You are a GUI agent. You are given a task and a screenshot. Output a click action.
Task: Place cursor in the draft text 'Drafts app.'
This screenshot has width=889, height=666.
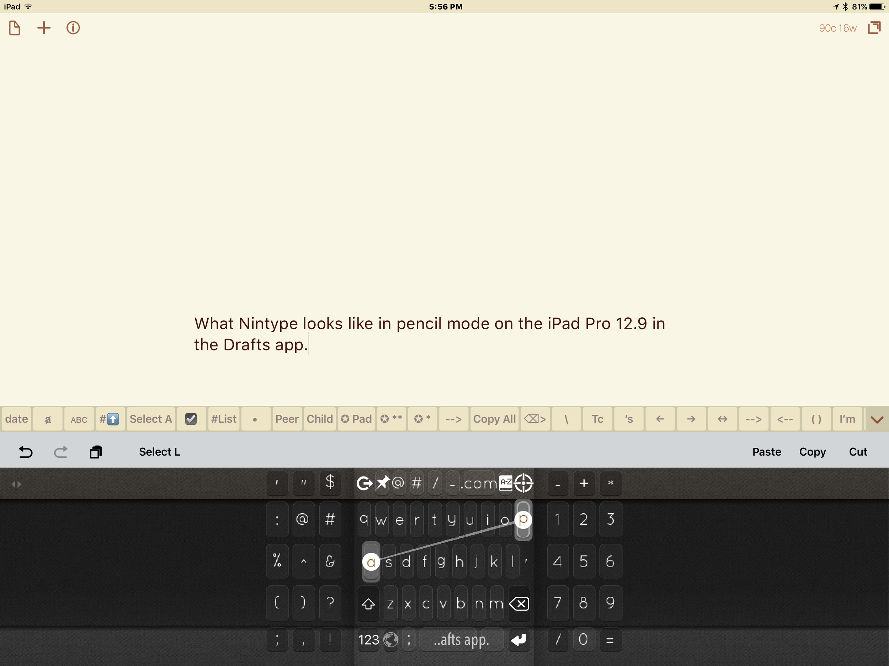pos(266,345)
